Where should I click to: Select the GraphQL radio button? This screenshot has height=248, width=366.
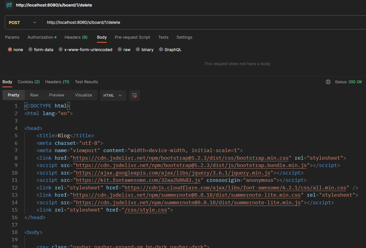click(x=161, y=49)
